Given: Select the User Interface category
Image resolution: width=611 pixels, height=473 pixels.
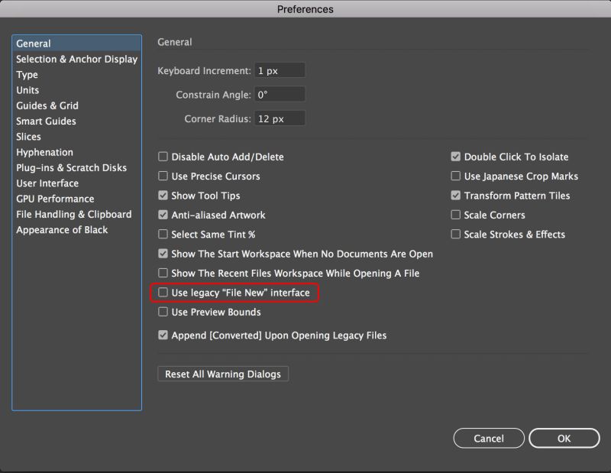Looking at the screenshot, I should pyautogui.click(x=45, y=183).
